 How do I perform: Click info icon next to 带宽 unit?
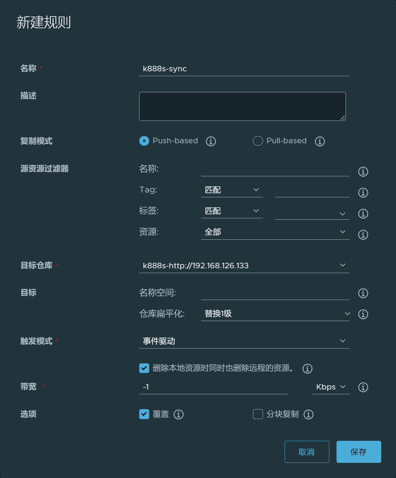pos(363,387)
